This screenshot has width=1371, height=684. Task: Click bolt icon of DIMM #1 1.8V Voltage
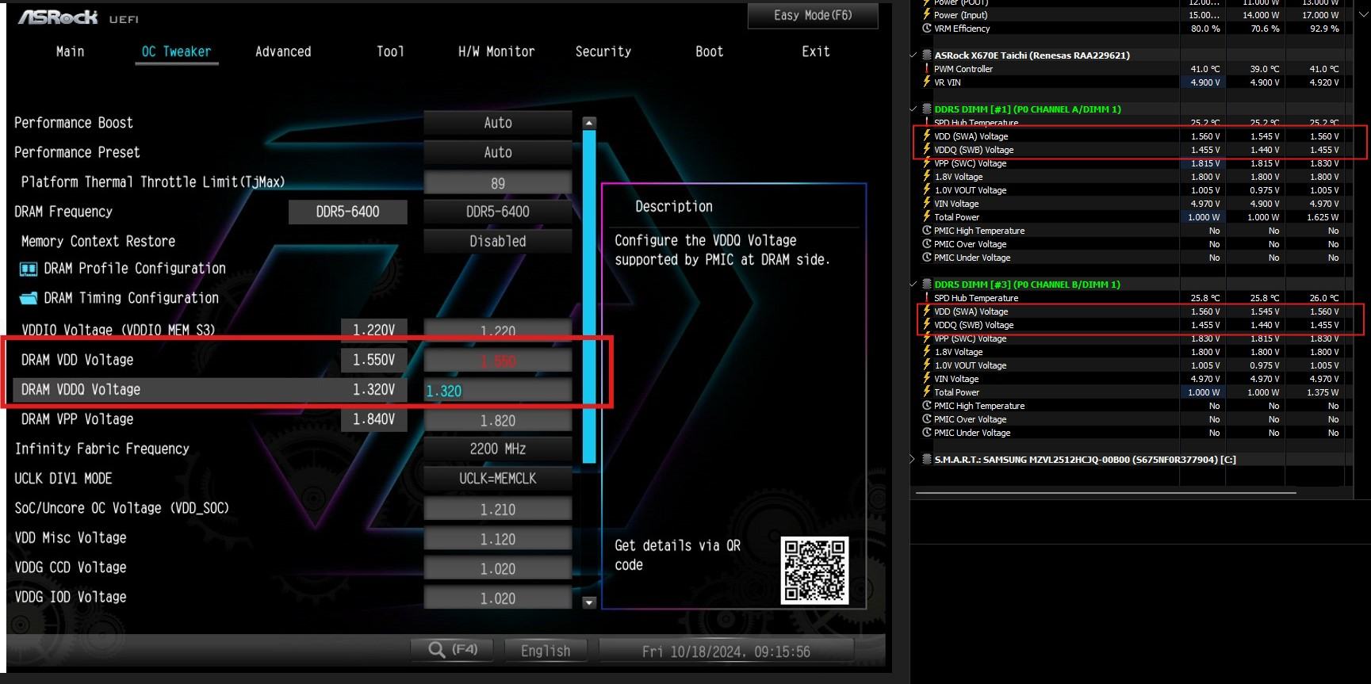pyautogui.click(x=926, y=177)
